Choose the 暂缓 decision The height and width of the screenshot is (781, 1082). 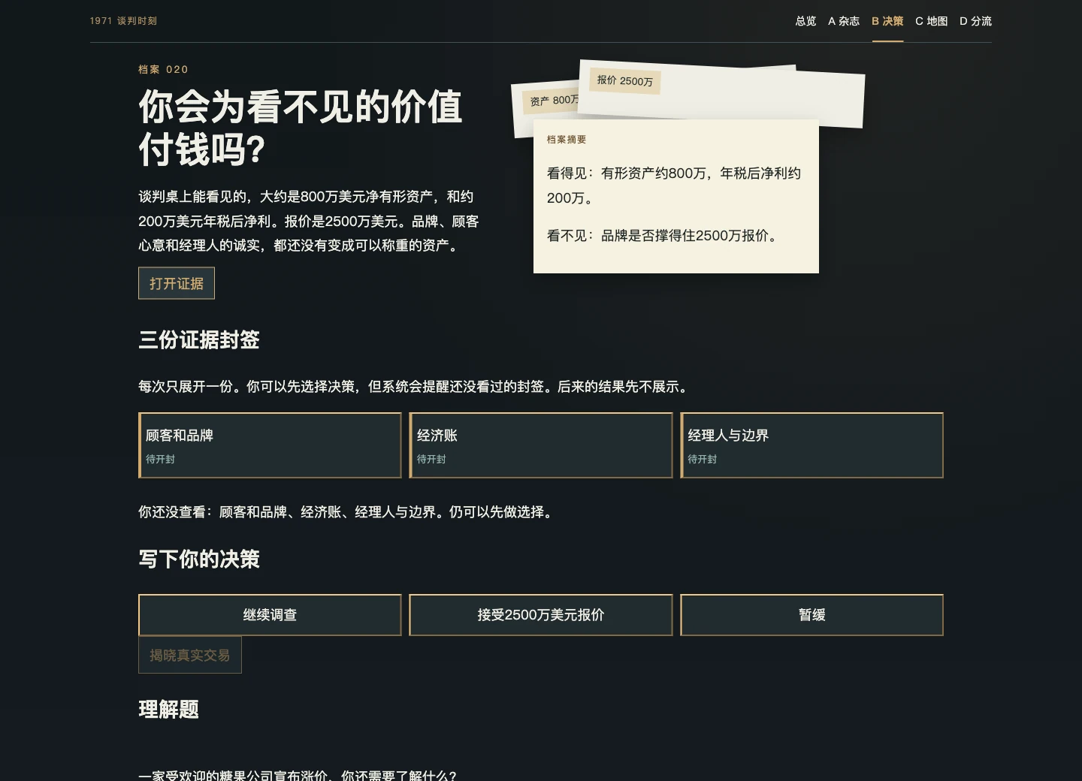coord(812,615)
